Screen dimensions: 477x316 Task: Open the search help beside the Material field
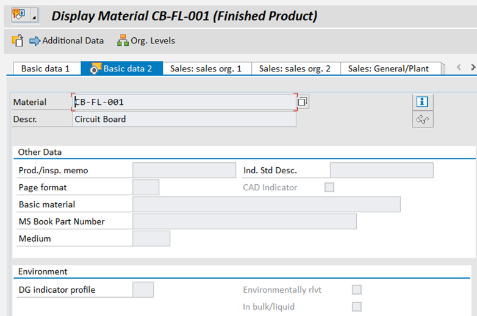pyautogui.click(x=303, y=102)
